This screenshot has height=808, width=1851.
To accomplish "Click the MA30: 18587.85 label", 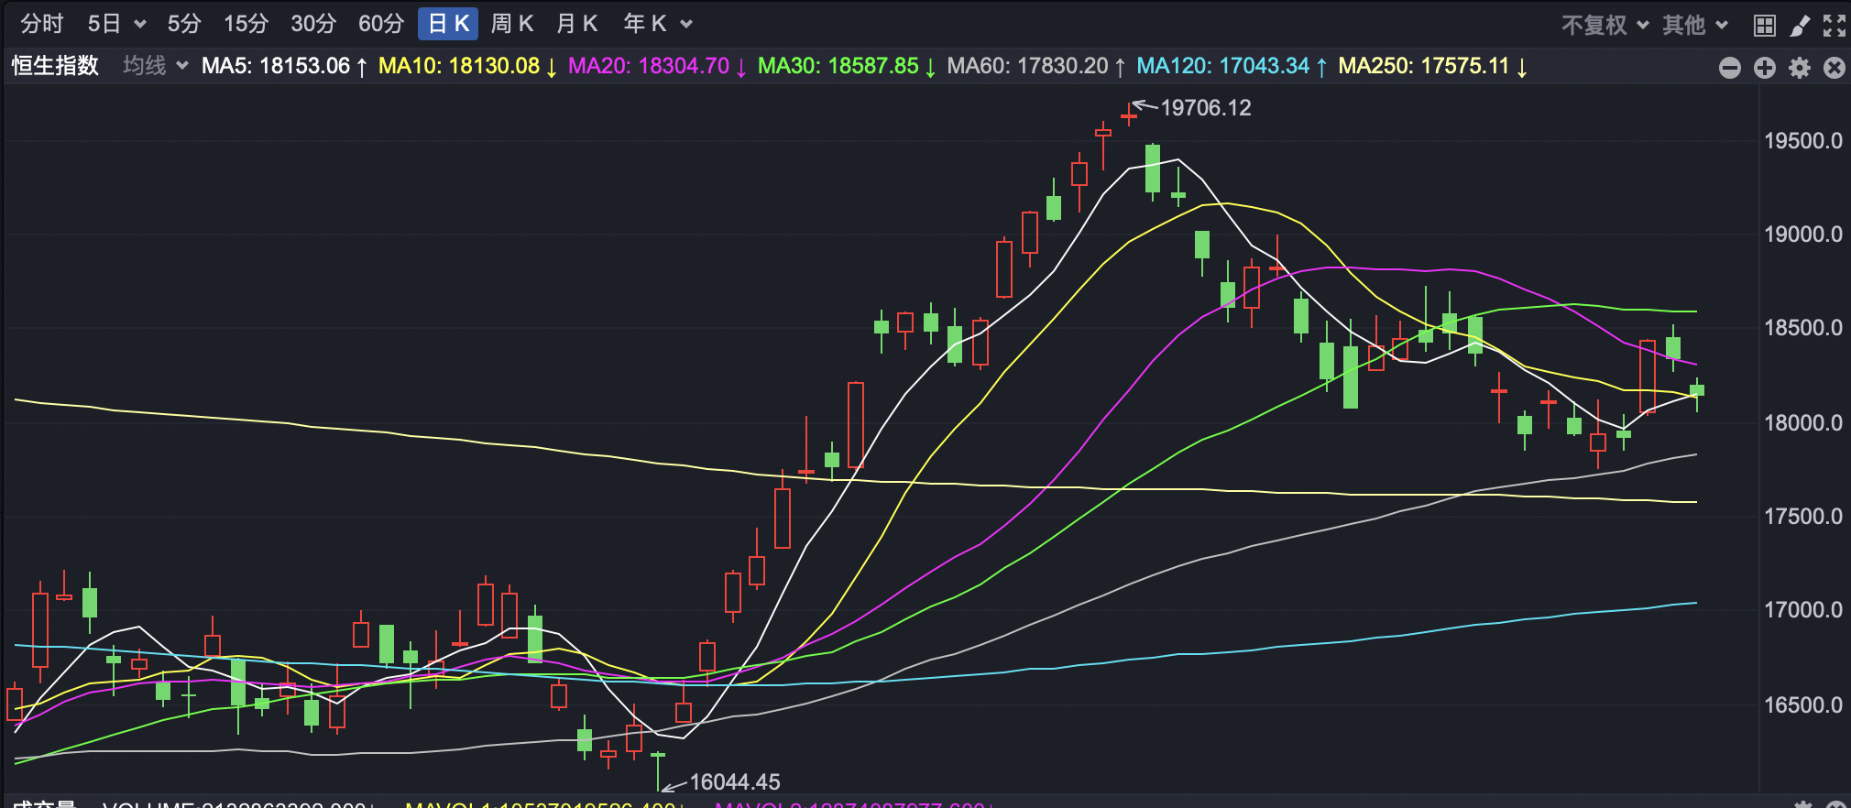I will (847, 66).
